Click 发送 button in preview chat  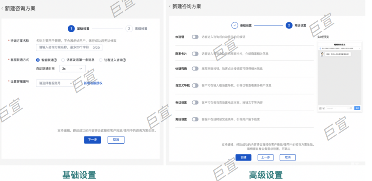tap(357, 108)
